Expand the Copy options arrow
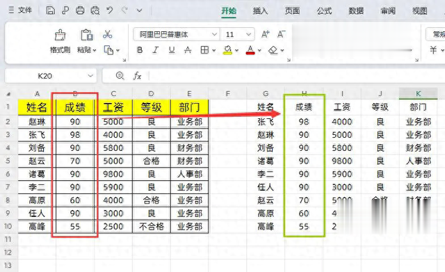The width and height of the screenshot is (445, 272). [118, 50]
